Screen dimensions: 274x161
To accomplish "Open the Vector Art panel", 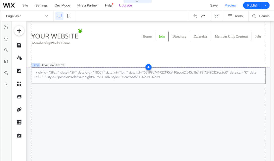I will [19, 109].
